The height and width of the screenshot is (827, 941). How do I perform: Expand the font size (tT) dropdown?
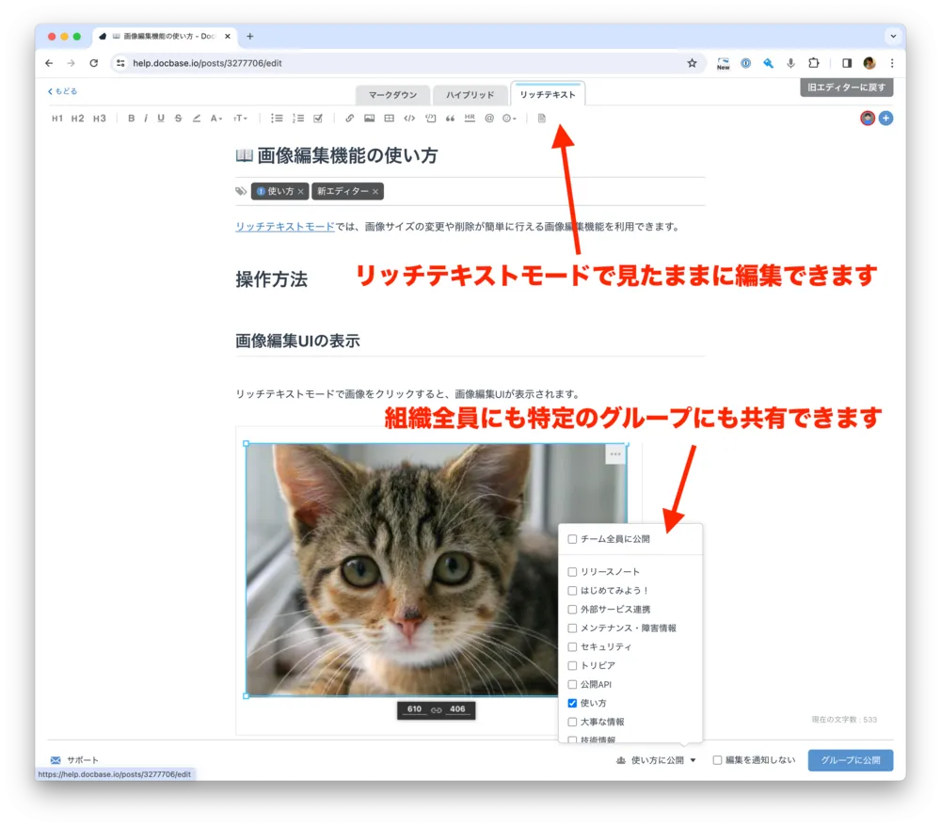[241, 119]
